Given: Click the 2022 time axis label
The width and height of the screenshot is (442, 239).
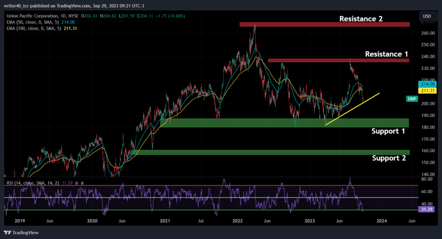Looking at the screenshot, I should 237,221.
